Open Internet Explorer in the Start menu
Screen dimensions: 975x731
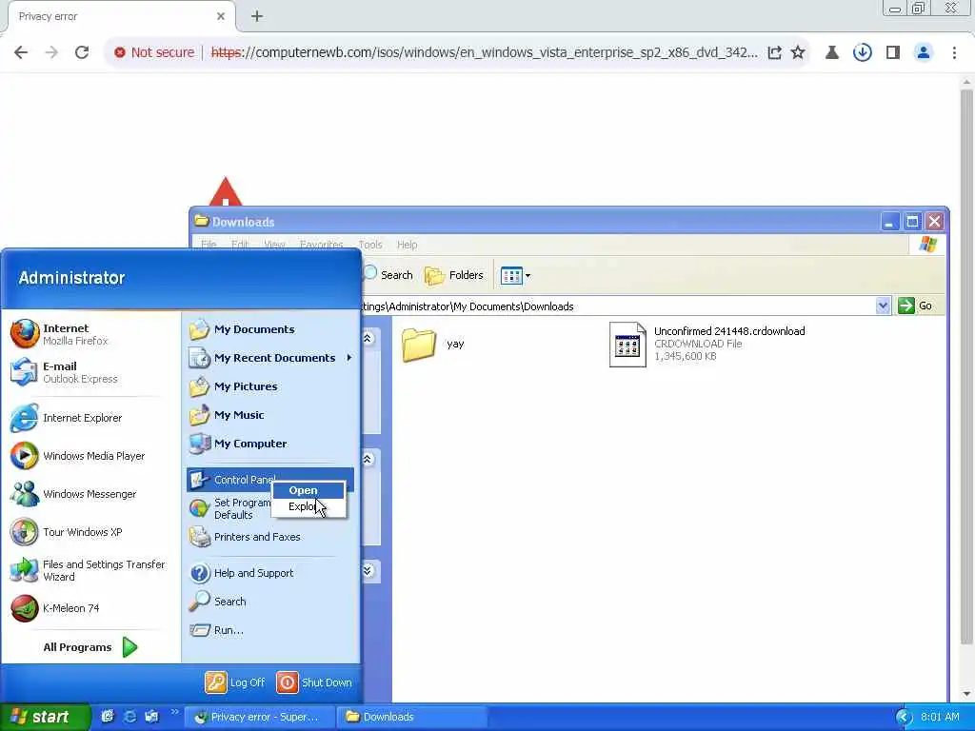pos(90,418)
